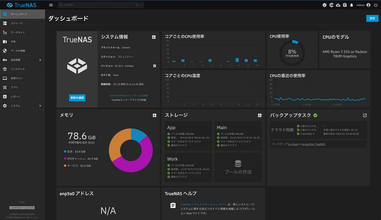This screenshot has width=381, height=220.
Task: Click orange services segment of memory donut
Action: [x=116, y=143]
